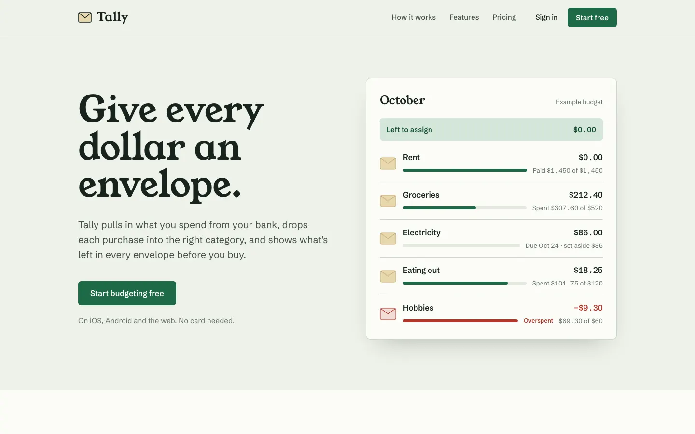This screenshot has width=695, height=434.
Task: Click the Rent envelope name
Action: point(411,158)
